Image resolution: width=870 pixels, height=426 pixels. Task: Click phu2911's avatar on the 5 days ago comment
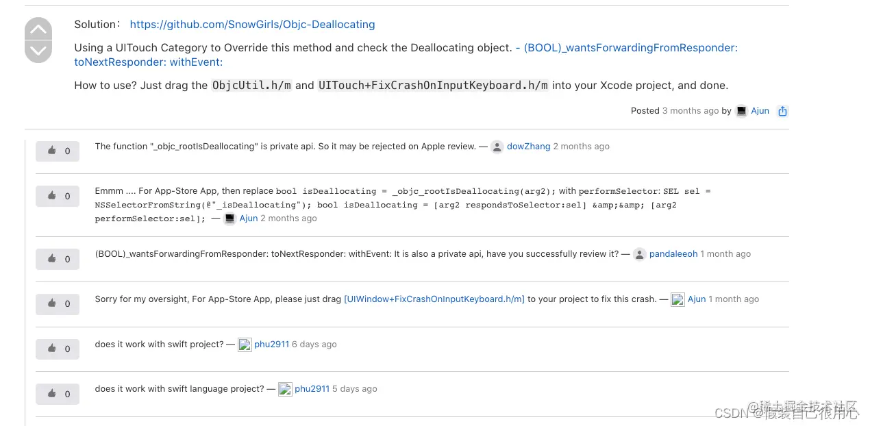[x=285, y=389]
